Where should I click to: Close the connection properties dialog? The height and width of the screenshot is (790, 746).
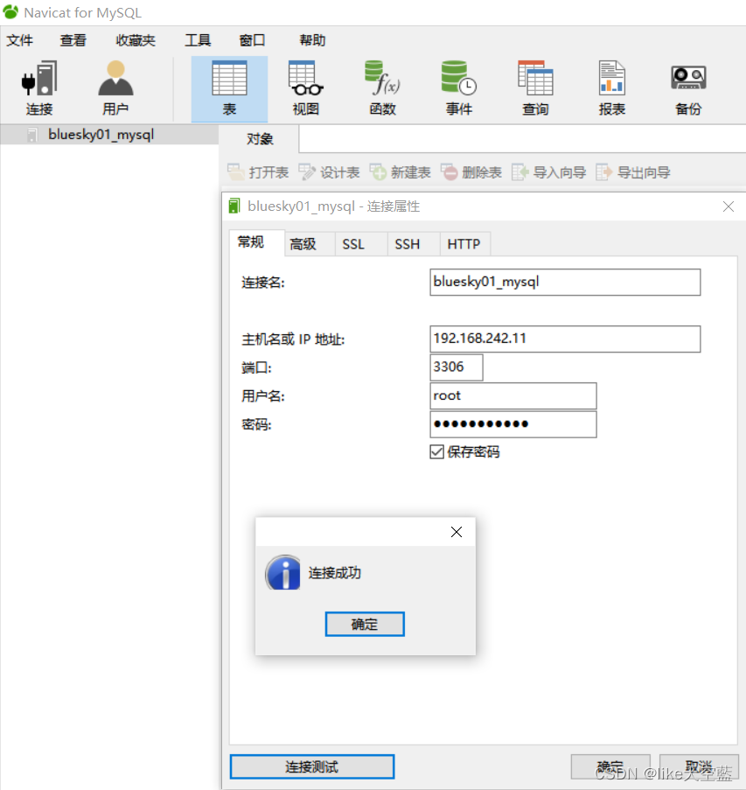tap(729, 206)
